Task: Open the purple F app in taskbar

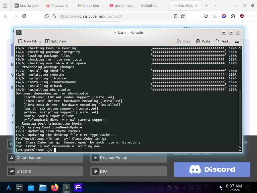Action: click(x=78, y=187)
